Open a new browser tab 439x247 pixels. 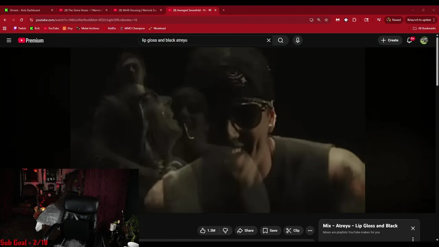(224, 10)
